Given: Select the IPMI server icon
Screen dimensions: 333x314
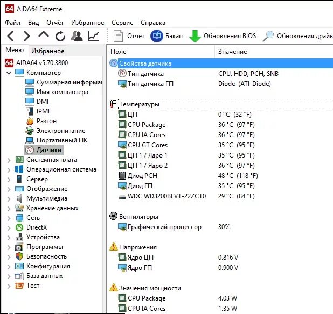Looking at the screenshot, I should 30,111.
